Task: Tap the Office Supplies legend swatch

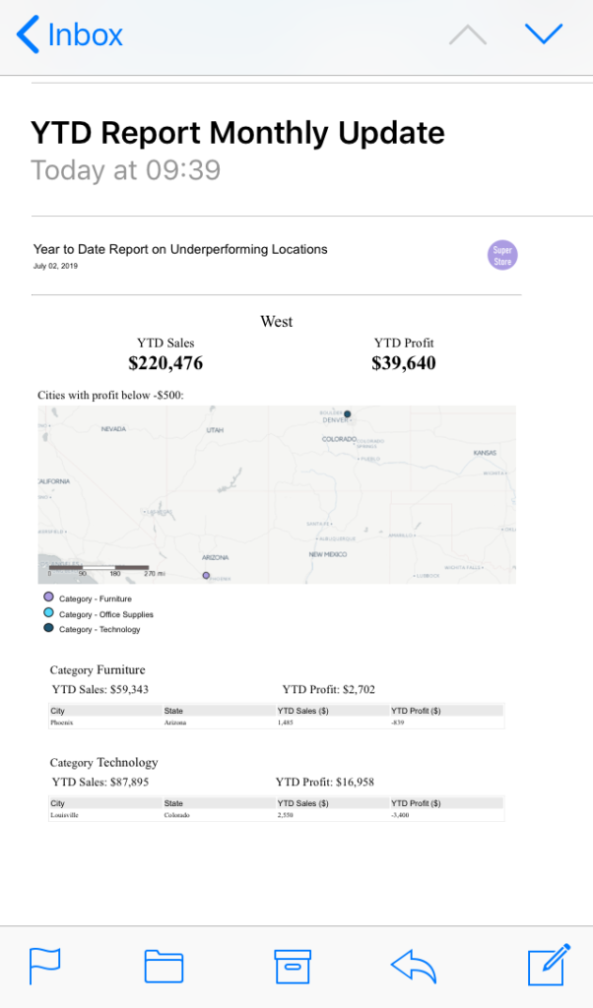Action: pyautogui.click(x=48, y=613)
